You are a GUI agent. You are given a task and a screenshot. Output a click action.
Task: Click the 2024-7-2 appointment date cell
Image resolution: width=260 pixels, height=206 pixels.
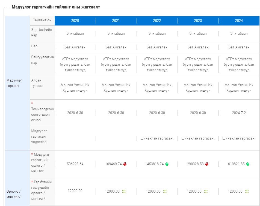(x=239, y=113)
